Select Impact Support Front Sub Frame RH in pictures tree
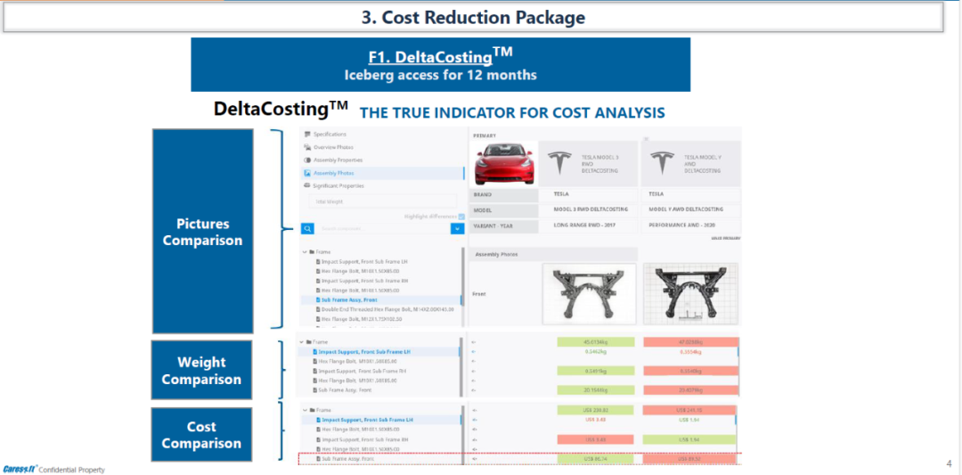The width and height of the screenshot is (962, 475). (363, 281)
